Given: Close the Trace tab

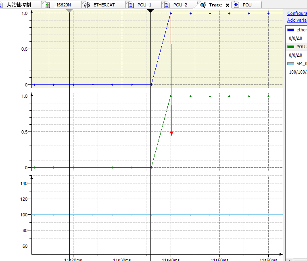Looking at the screenshot, I should click(x=227, y=5).
